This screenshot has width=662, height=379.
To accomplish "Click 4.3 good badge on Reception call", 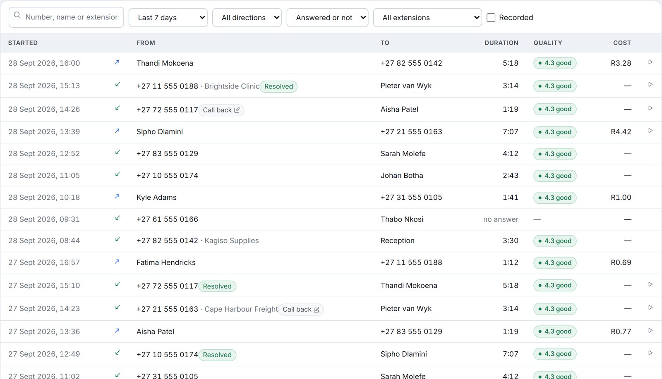I will pos(555,241).
